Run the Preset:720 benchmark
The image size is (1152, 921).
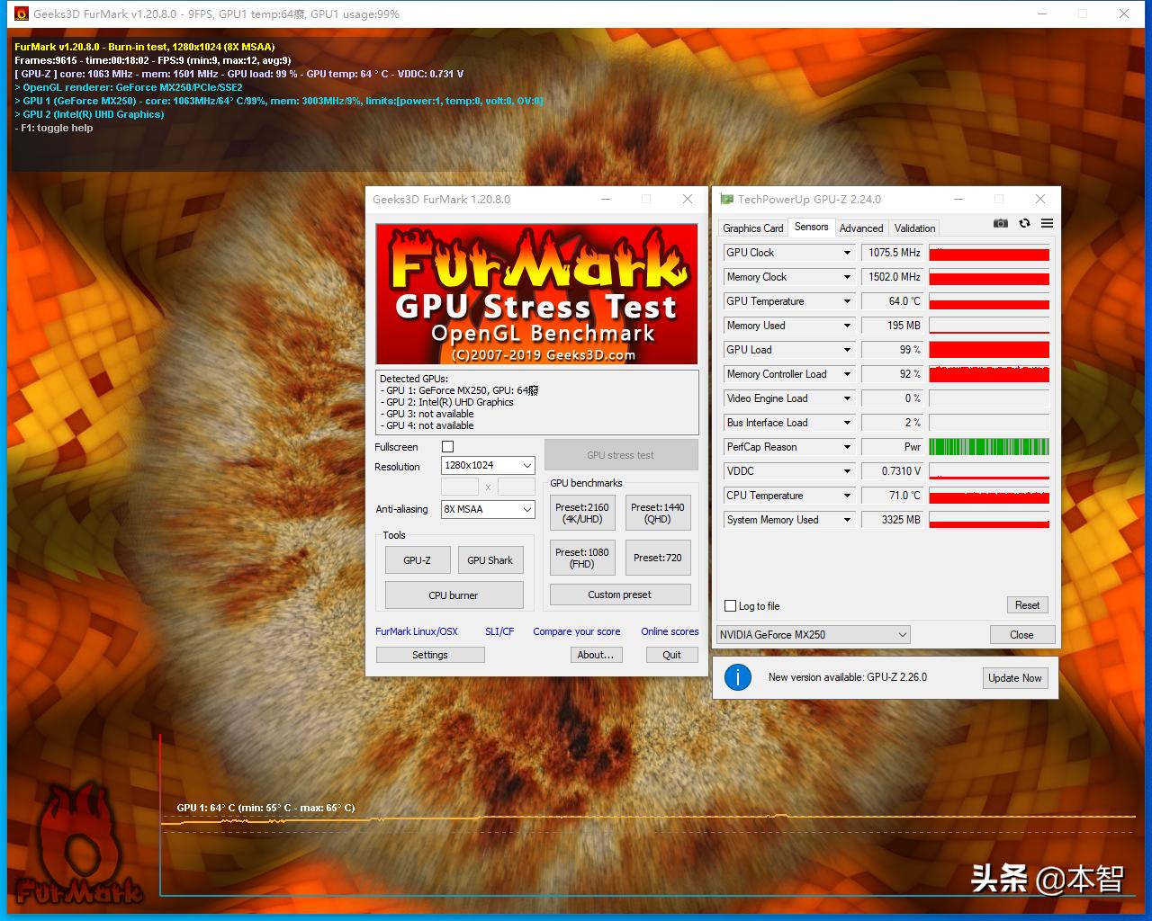[658, 558]
